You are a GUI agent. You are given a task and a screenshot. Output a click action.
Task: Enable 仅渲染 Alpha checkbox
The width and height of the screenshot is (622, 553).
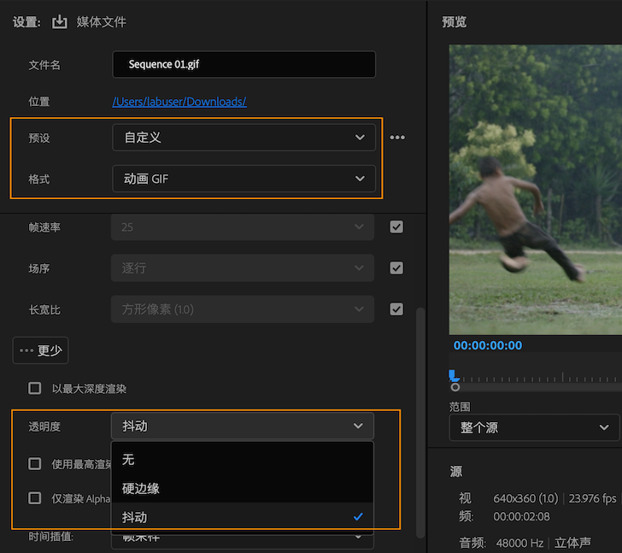click(34, 497)
